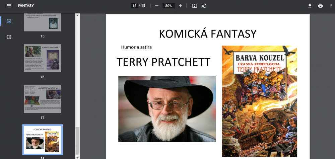Image resolution: width=335 pixels, height=159 pixels.
Task: Select page 17 Andrzej Sapkowski thumbnail
Action: pos(42,99)
